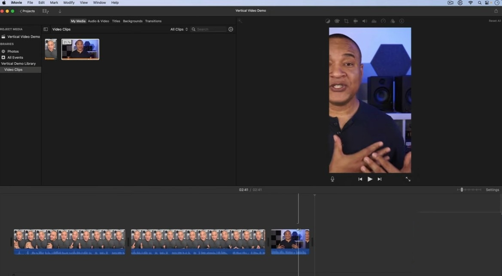Open the timeline Settings popover
The width and height of the screenshot is (502, 276).
[x=493, y=190]
